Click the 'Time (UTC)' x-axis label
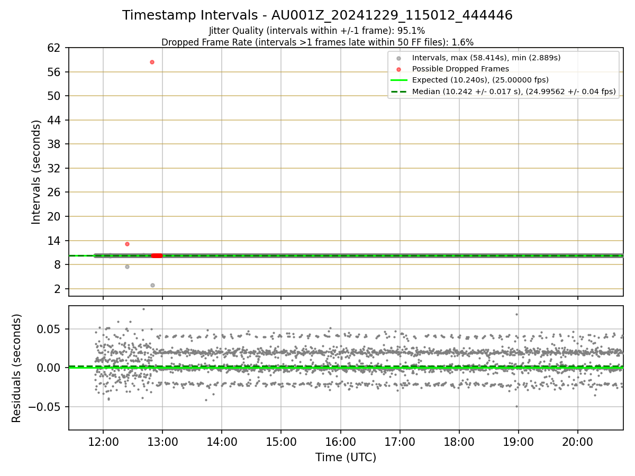This screenshot has height=476, width=635. tap(346, 457)
